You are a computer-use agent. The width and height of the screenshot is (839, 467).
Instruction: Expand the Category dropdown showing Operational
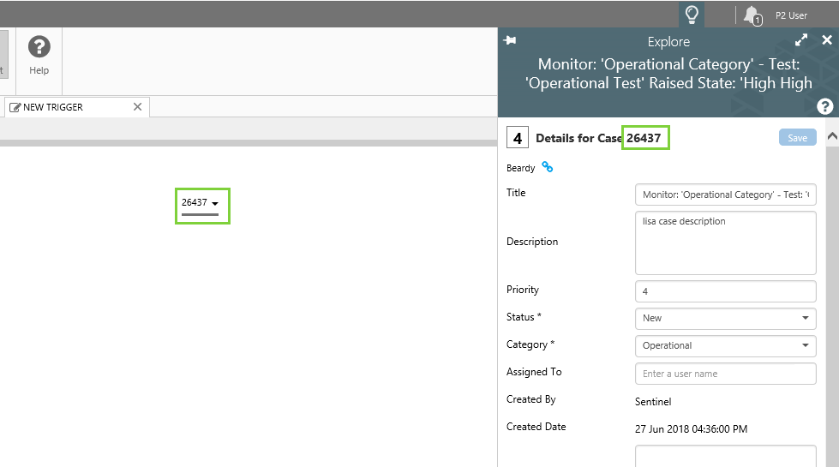pyautogui.click(x=725, y=345)
